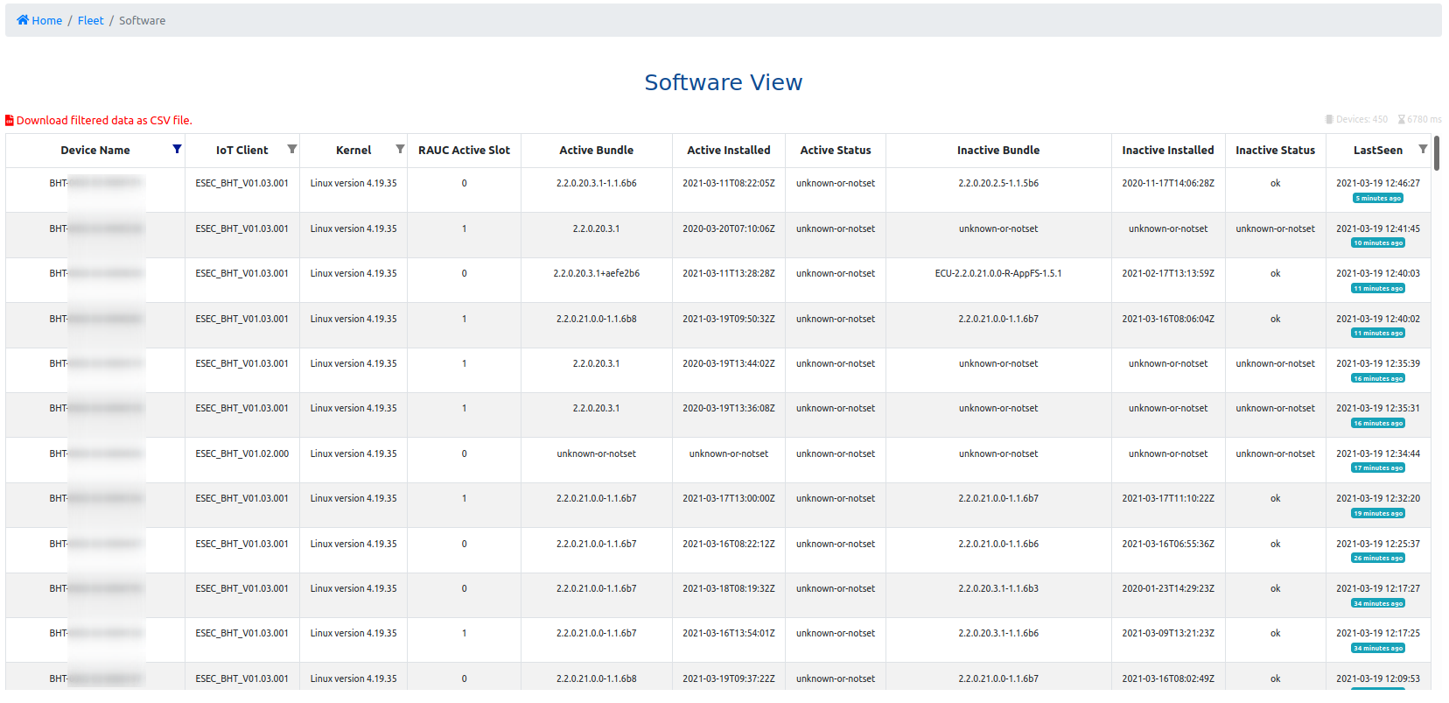Open the LastSeen column filter
This screenshot has width=1449, height=703.
[x=1423, y=150]
